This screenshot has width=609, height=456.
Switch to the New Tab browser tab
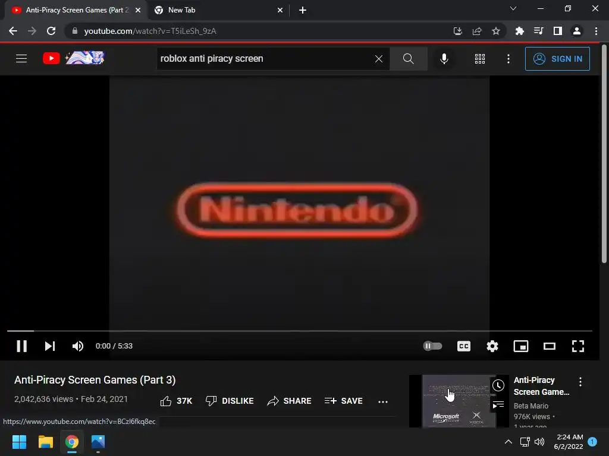(x=218, y=10)
